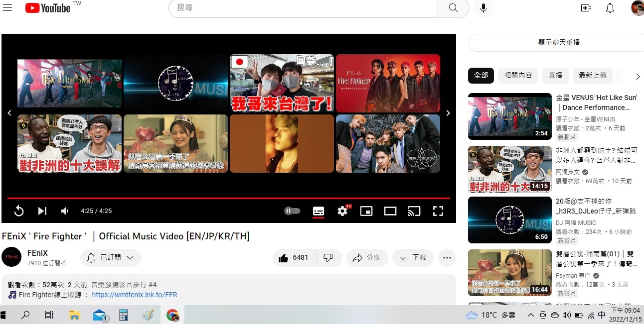Open sidebar 16:44 雙層公寓 video thumbnail
Screen dimensions: 644x324
(510, 273)
